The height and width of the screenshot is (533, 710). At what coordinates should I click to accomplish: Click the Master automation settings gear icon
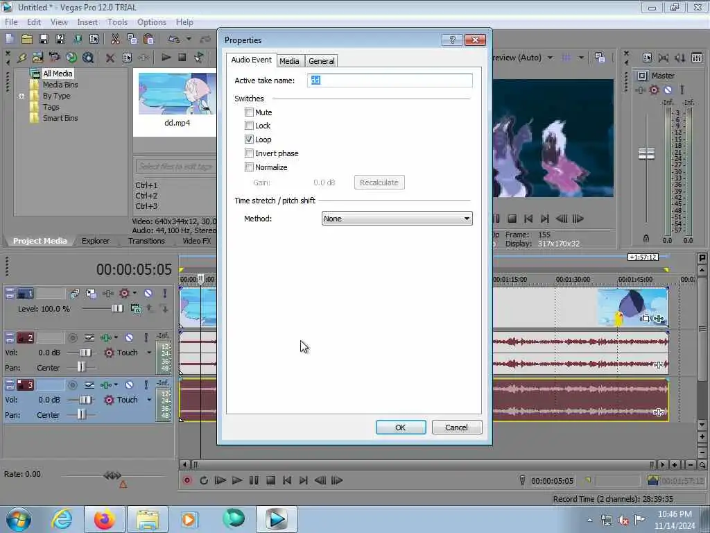[654, 90]
